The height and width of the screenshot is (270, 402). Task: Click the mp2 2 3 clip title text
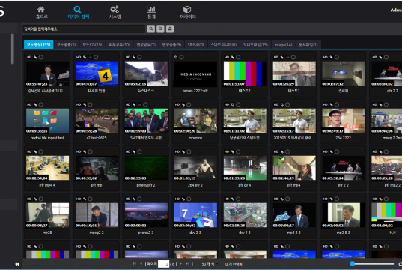click(293, 232)
